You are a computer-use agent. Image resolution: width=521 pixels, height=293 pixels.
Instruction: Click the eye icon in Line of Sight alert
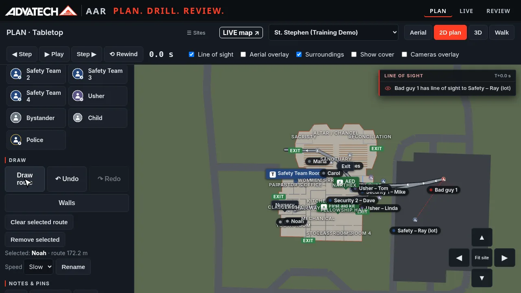(388, 88)
